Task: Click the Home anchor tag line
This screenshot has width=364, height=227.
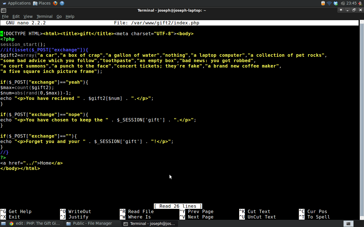Action: pos(32,163)
